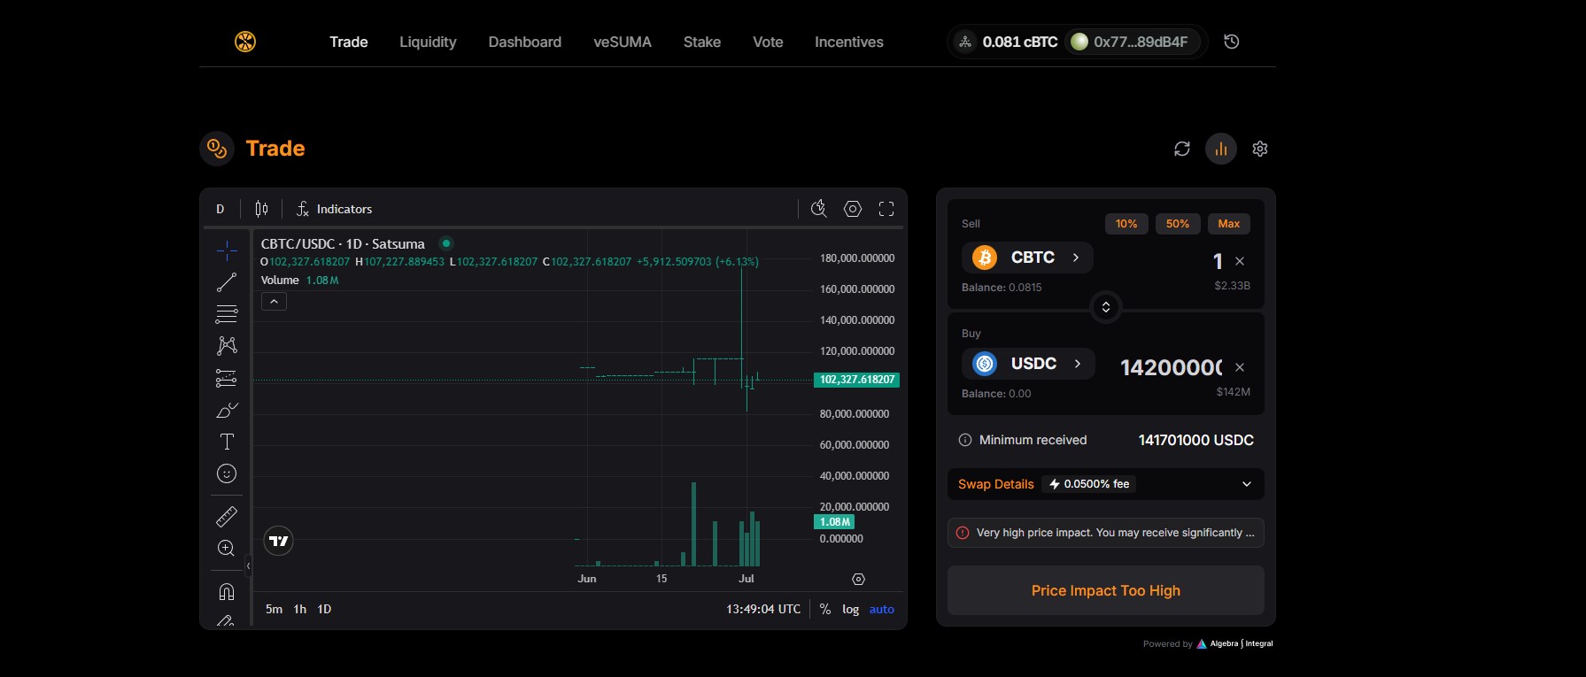Open the CBTC sell token selector
Image resolution: width=1586 pixels, height=677 pixels.
click(x=1027, y=258)
